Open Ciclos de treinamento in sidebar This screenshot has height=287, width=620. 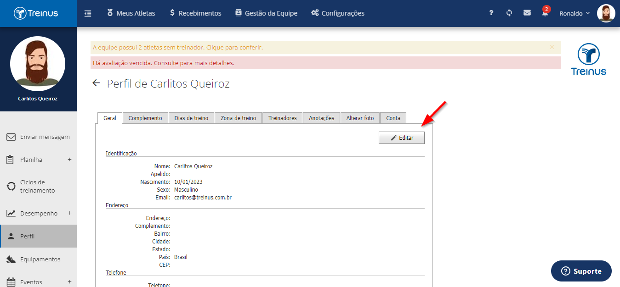[x=38, y=186]
